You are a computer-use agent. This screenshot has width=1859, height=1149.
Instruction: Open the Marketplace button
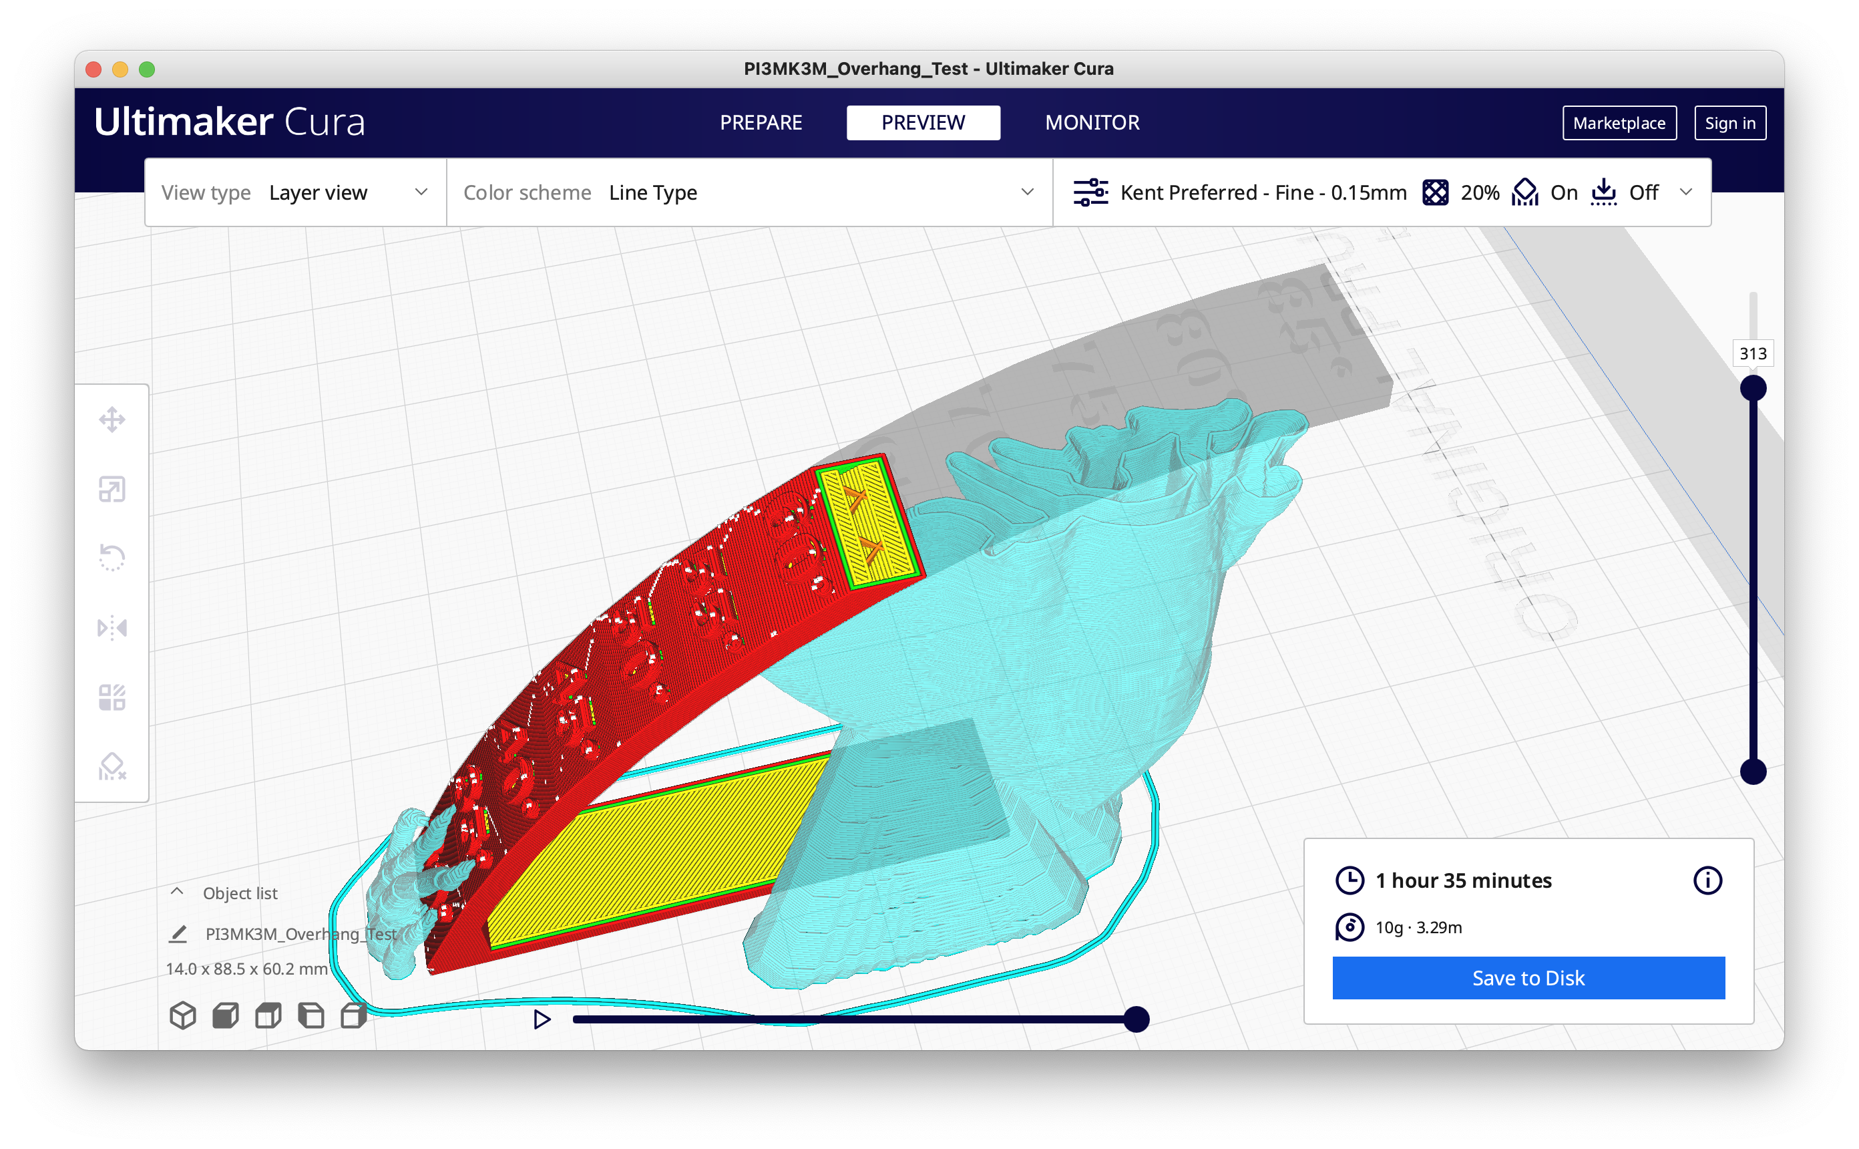(1618, 123)
